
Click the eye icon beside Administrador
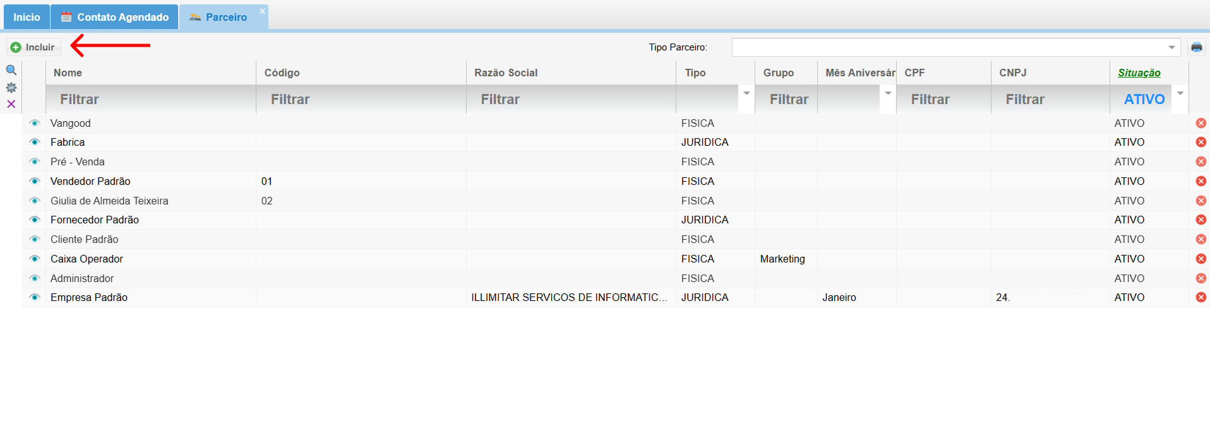35,278
